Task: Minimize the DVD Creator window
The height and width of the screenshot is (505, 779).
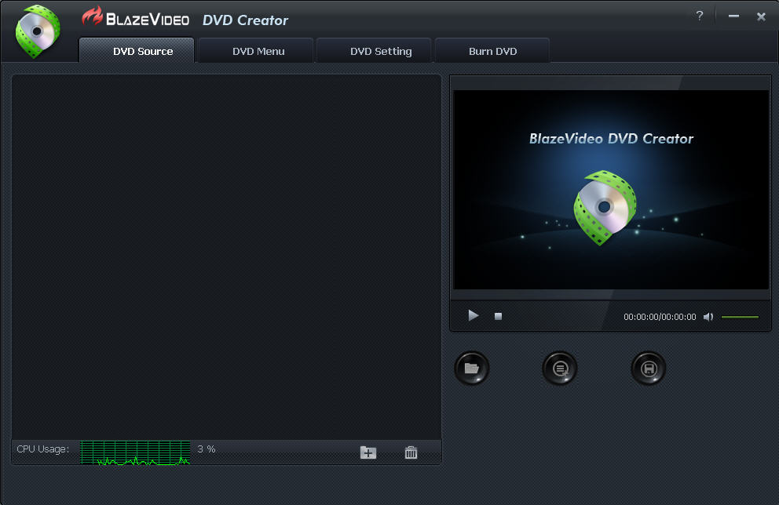Action: (x=733, y=16)
